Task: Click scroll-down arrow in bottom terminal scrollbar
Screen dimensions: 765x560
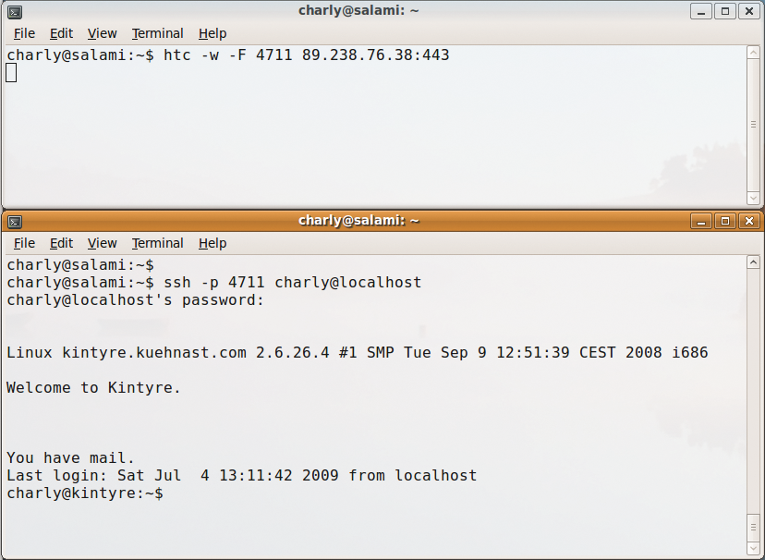Action: [753, 548]
